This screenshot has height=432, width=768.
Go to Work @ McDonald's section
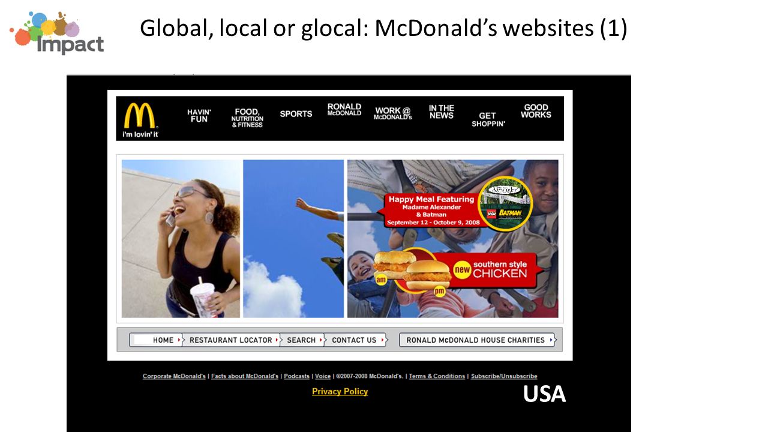393,113
